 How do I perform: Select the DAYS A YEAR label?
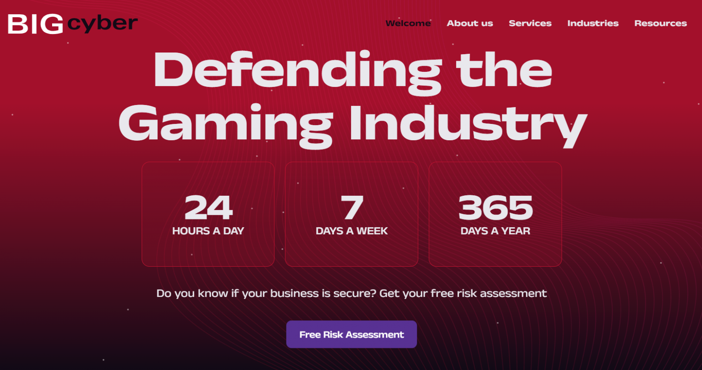tap(495, 231)
